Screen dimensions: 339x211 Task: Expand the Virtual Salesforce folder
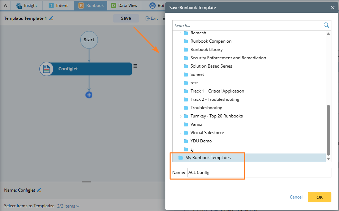[x=181, y=133]
